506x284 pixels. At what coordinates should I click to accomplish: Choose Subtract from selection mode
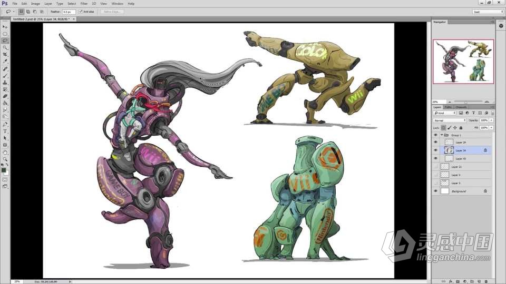35,12
